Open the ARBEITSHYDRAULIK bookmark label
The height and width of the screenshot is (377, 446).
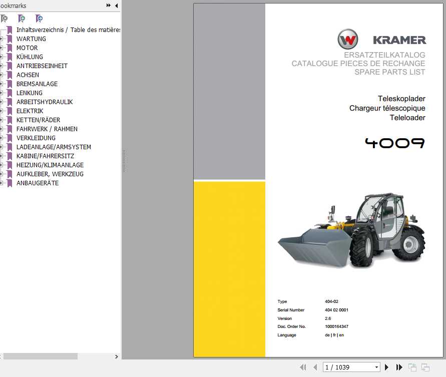coord(45,102)
